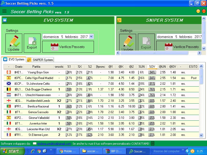
Task: Open the Mobile Chrome taskbar window
Action: [68, 151]
